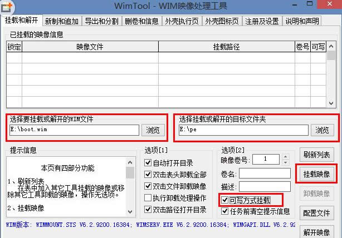The image size is (342, 238).
Task: Click the 锁定 column header
Action: pos(14,47)
